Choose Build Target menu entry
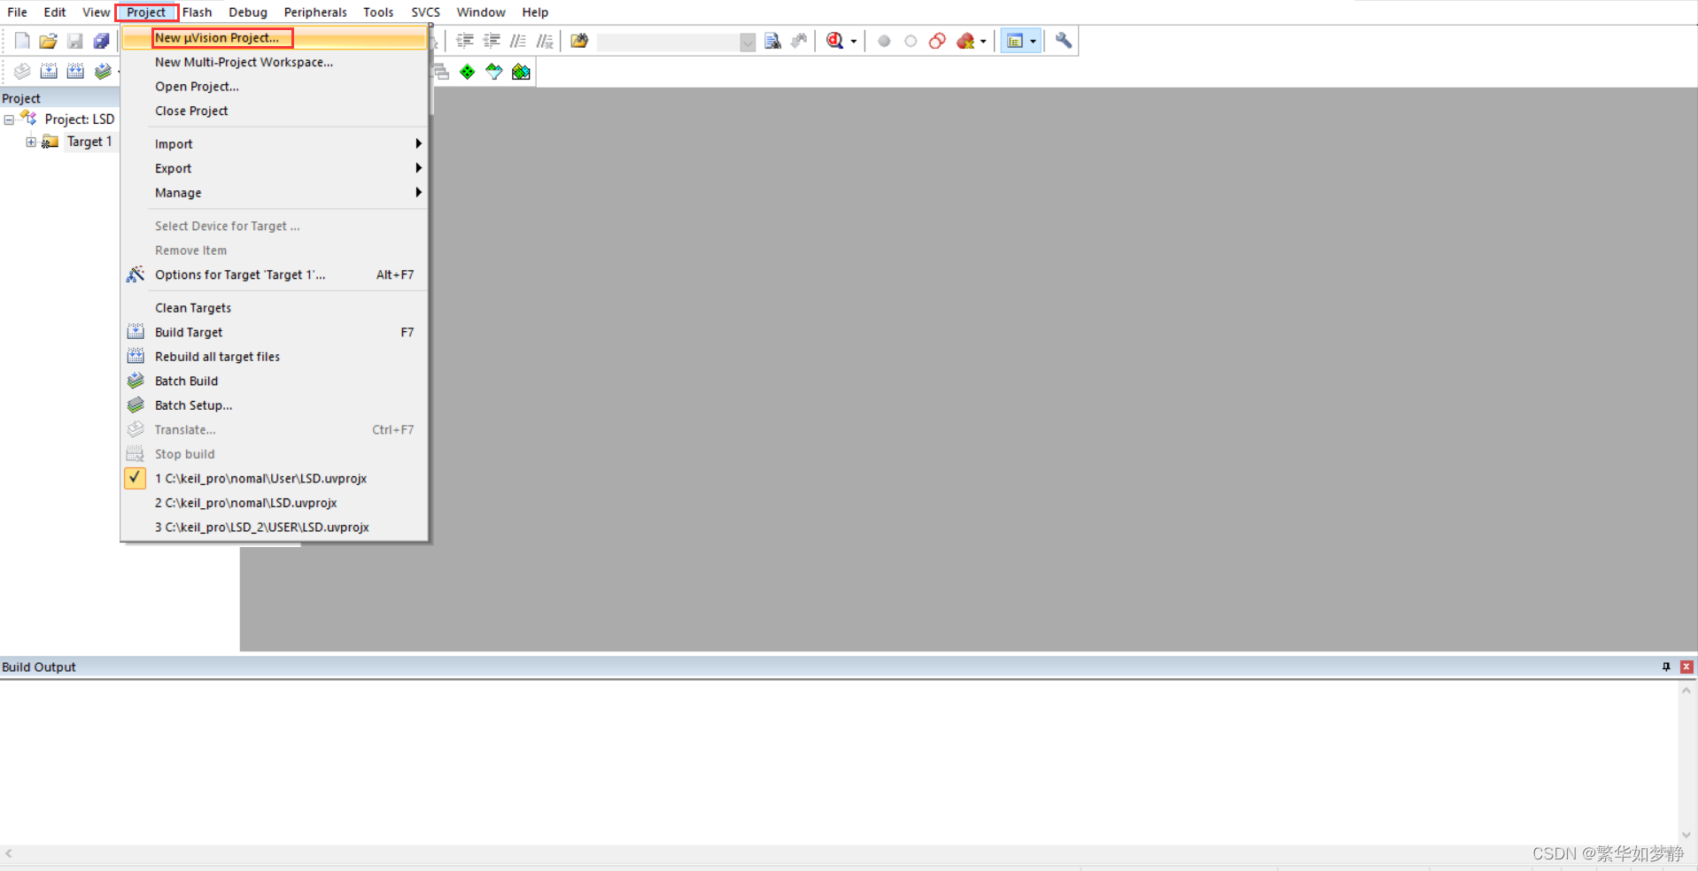 click(x=275, y=332)
